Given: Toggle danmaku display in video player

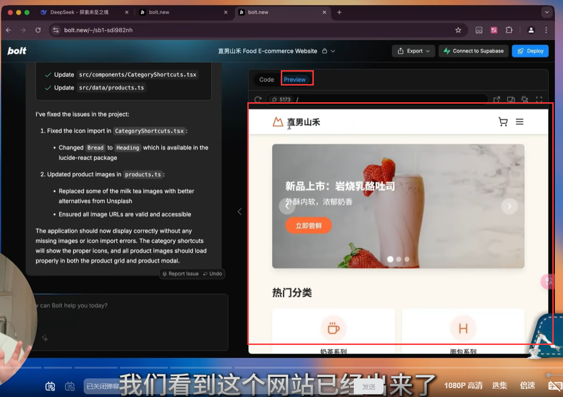Looking at the screenshot, I should click(x=50, y=386).
